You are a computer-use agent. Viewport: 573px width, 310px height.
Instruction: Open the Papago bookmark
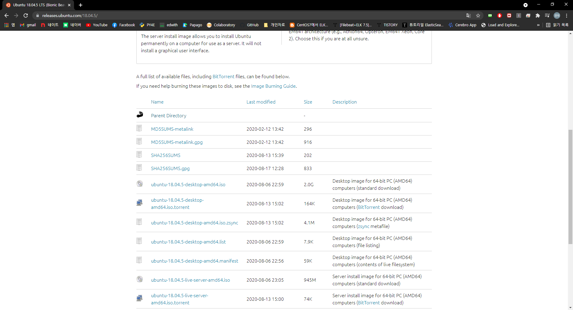(192, 25)
